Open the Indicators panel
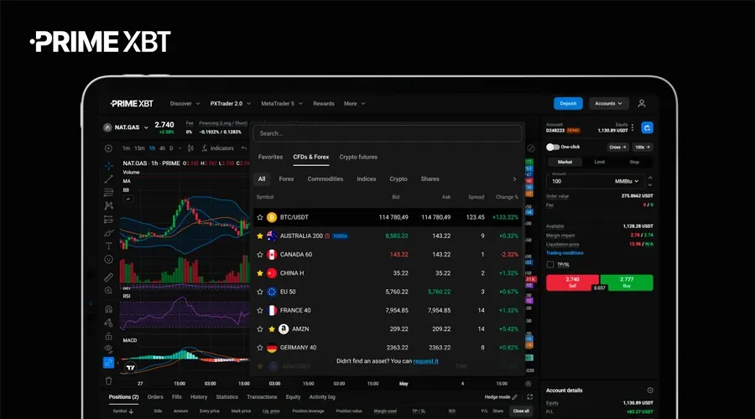 click(217, 148)
